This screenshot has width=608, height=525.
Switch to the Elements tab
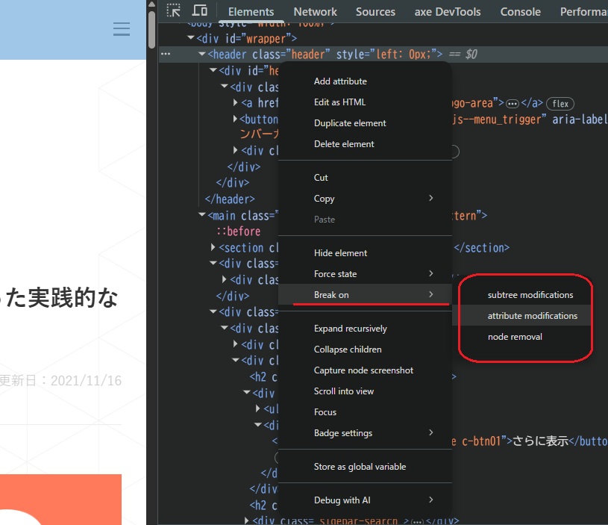click(251, 12)
